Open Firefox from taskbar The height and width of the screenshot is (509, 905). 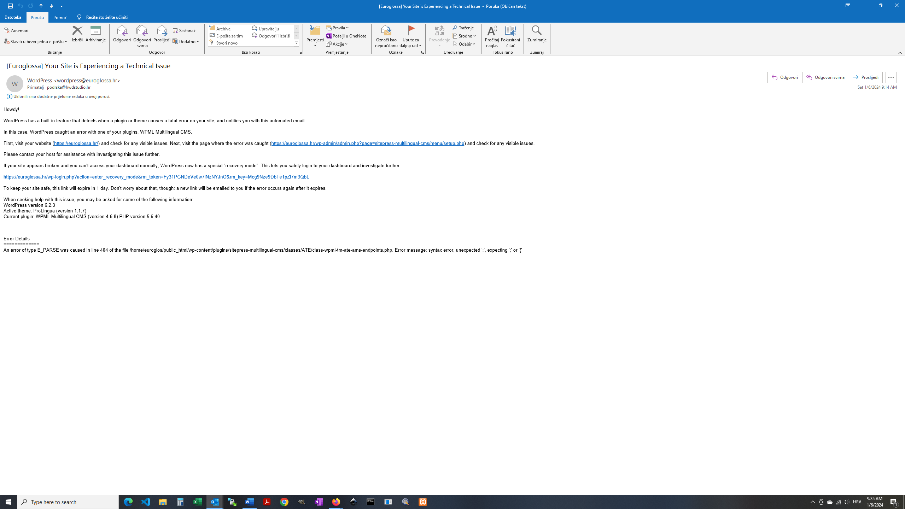(336, 502)
